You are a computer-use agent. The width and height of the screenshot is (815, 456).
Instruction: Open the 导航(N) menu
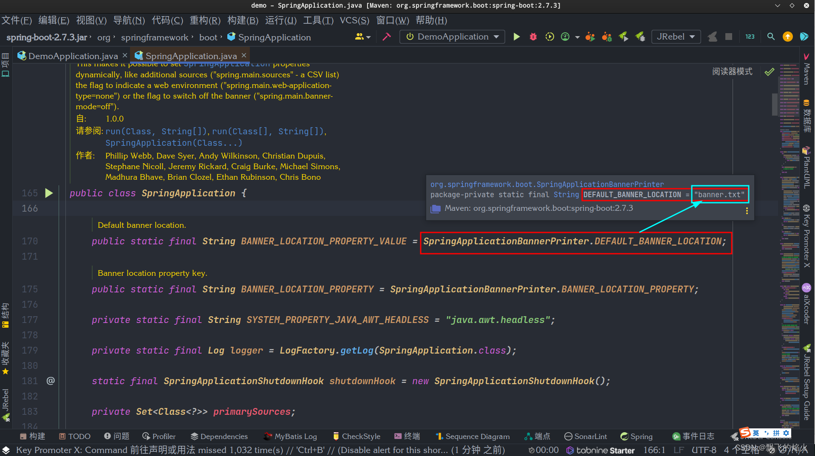[x=129, y=20]
